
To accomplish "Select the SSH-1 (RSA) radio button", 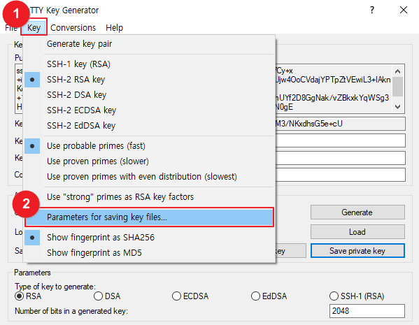I will (x=357, y=296).
